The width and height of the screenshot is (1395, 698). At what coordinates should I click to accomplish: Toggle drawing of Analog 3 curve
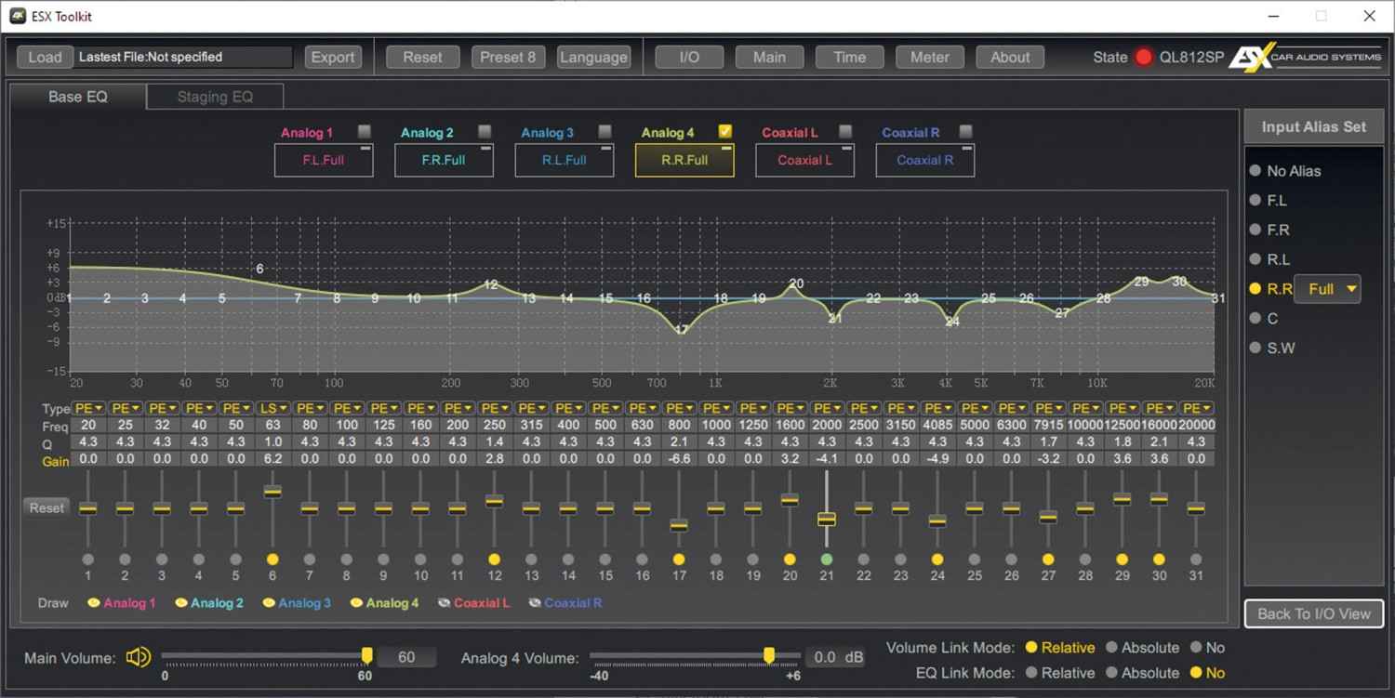click(x=269, y=603)
